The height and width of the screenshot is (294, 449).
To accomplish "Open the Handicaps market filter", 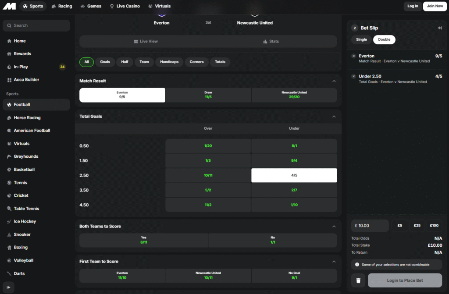I will point(169,62).
